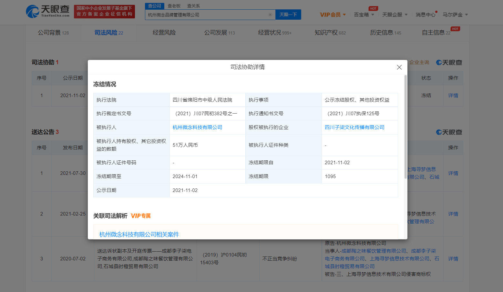The image size is (503, 292).
Task: Switch to the 查关系 search tab
Action: point(193,6)
